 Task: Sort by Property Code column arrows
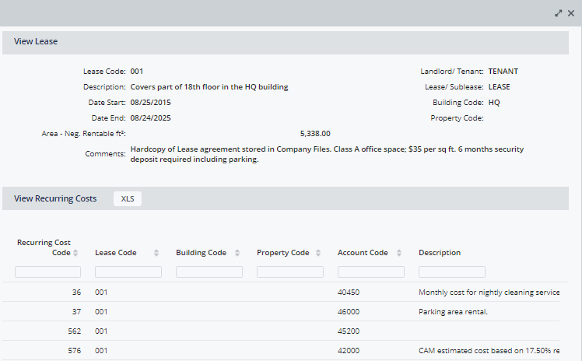pyautogui.click(x=318, y=253)
